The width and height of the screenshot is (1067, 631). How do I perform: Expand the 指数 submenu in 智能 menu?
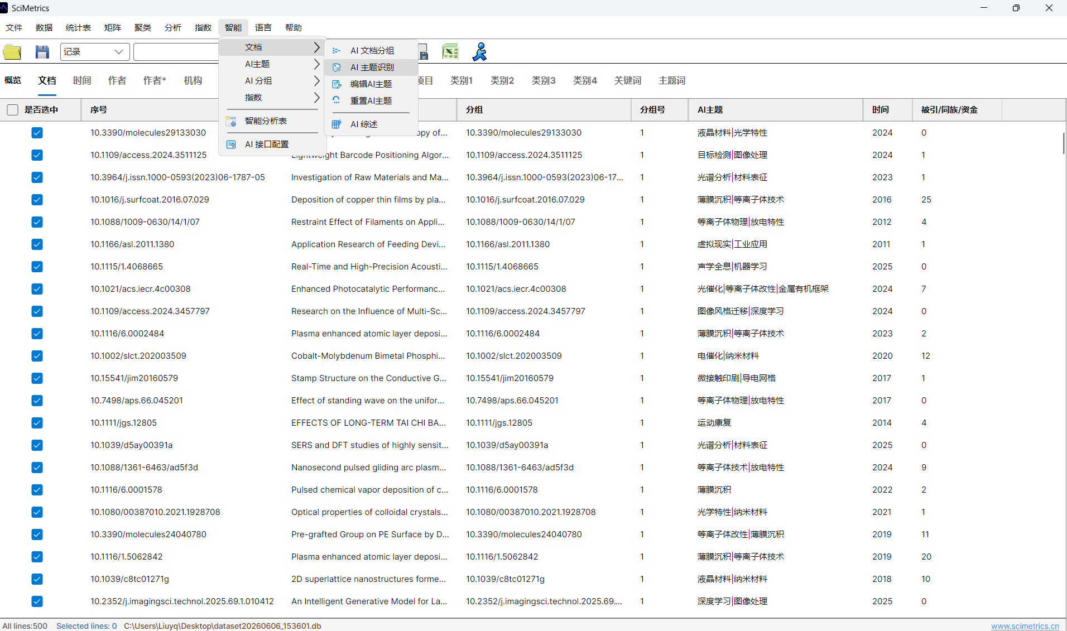point(272,98)
